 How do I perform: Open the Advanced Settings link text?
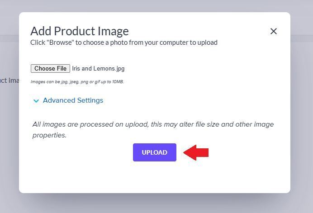[x=73, y=100]
